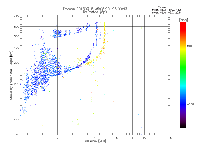Click the subtitle "RwPretec (8p)"

[95, 12]
